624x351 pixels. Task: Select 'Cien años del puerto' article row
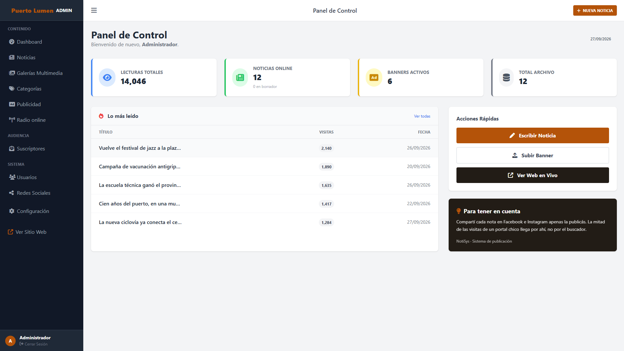point(265,204)
